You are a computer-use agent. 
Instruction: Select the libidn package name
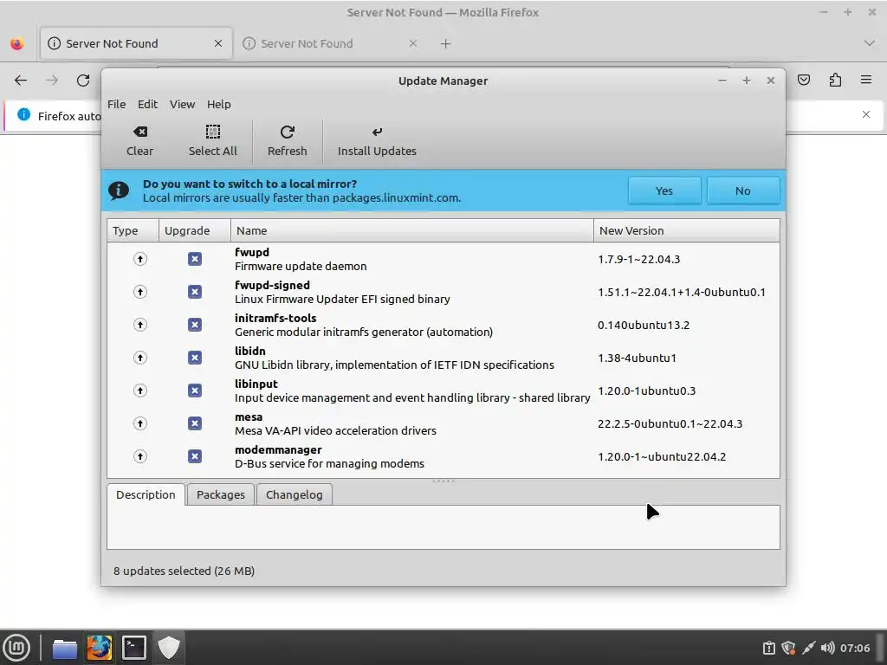tap(250, 351)
